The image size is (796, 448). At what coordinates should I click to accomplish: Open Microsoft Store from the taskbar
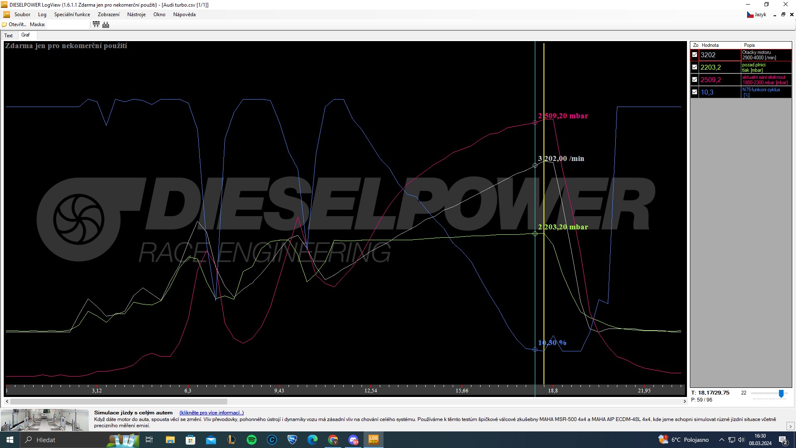(190, 440)
